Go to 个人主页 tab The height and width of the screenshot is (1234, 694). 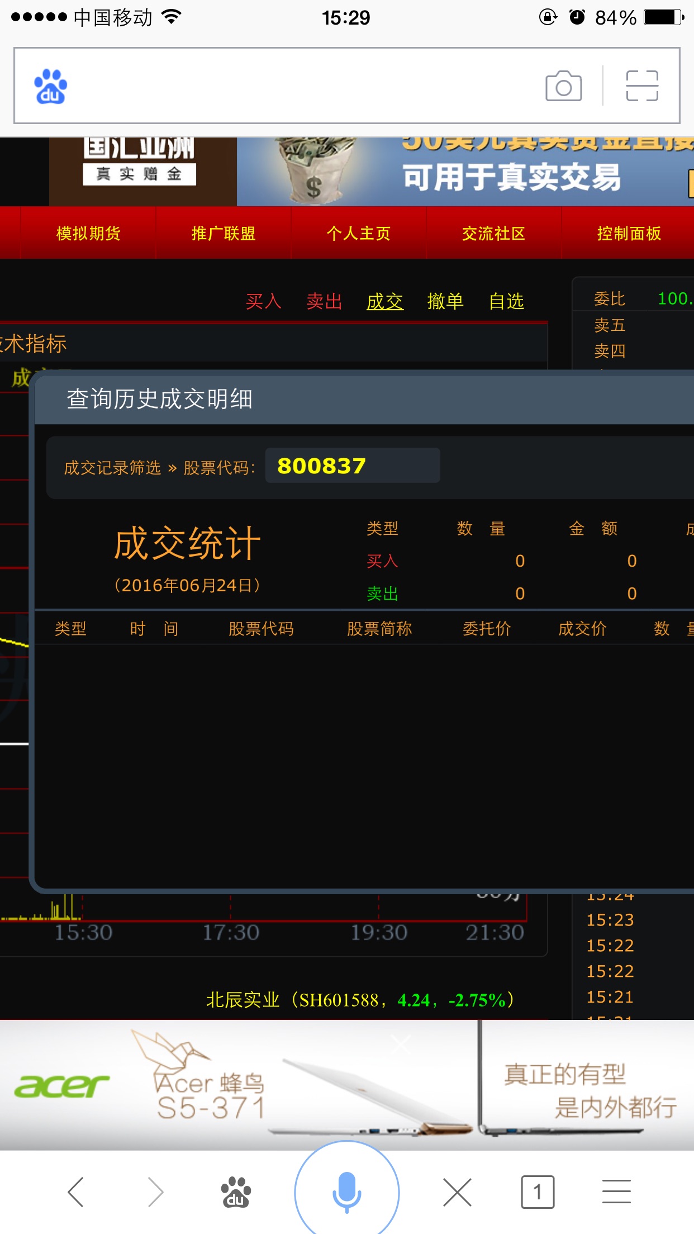coord(359,233)
